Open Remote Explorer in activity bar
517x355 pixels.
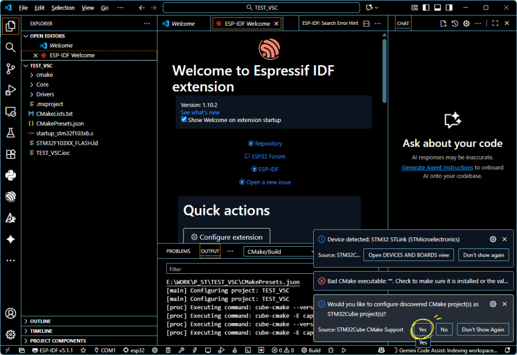(x=10, y=112)
